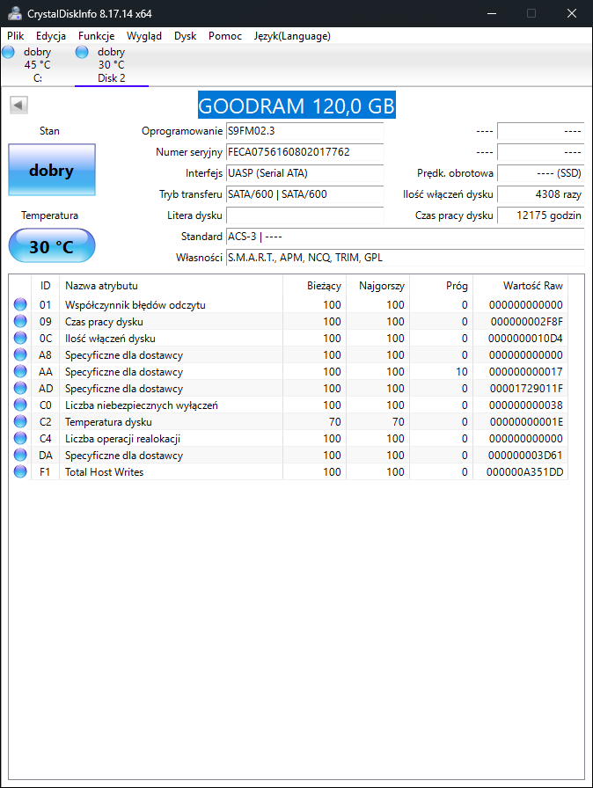The image size is (593, 788).
Task: Click raw value 000000003D61
Action: pos(525,456)
